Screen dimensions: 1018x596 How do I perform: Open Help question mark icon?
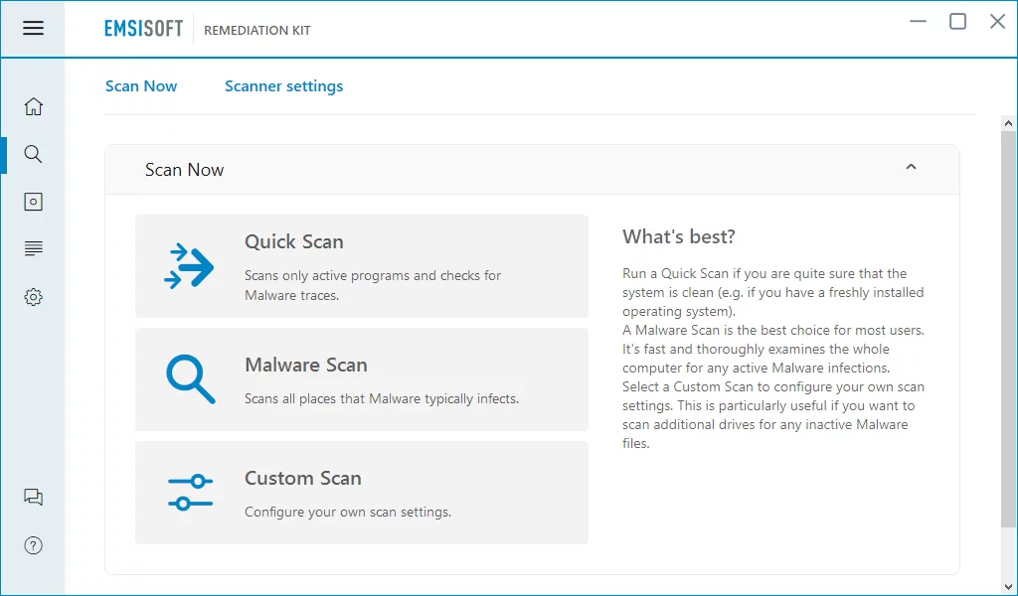pyautogui.click(x=33, y=545)
